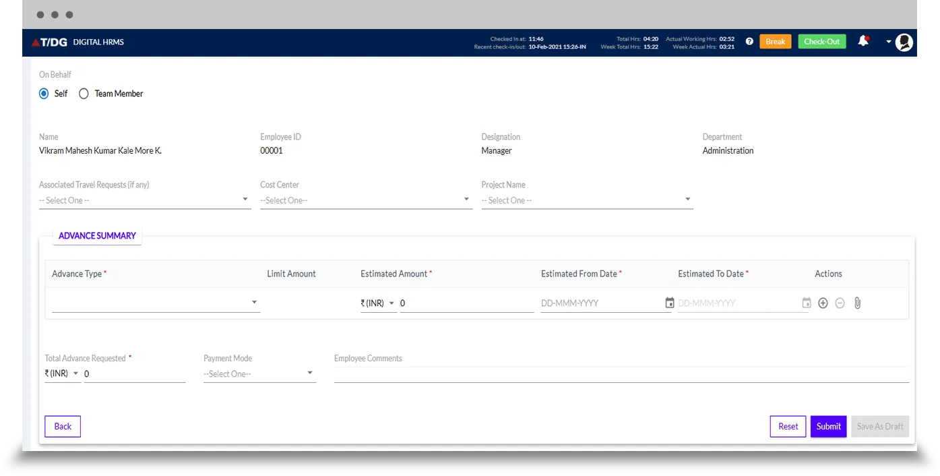The height and width of the screenshot is (476, 940).
Task: Open the Payment Mode dropdown
Action: click(259, 374)
